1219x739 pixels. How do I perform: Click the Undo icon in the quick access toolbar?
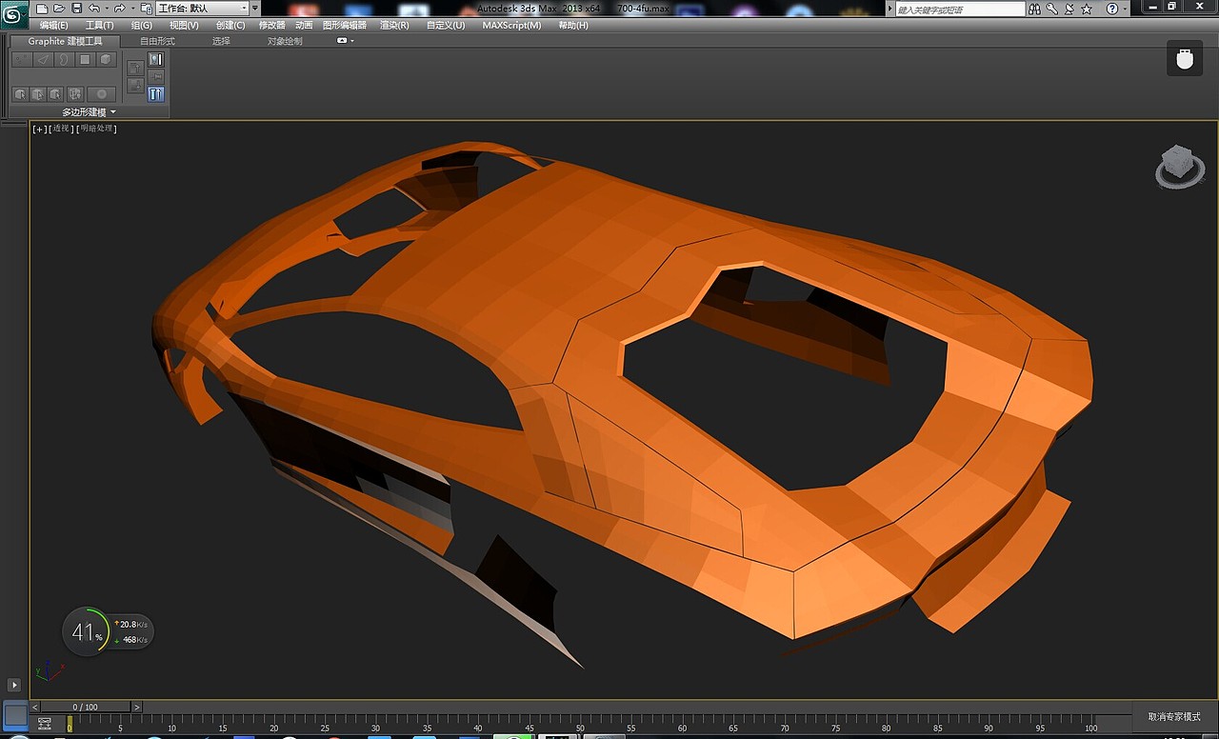click(x=95, y=8)
